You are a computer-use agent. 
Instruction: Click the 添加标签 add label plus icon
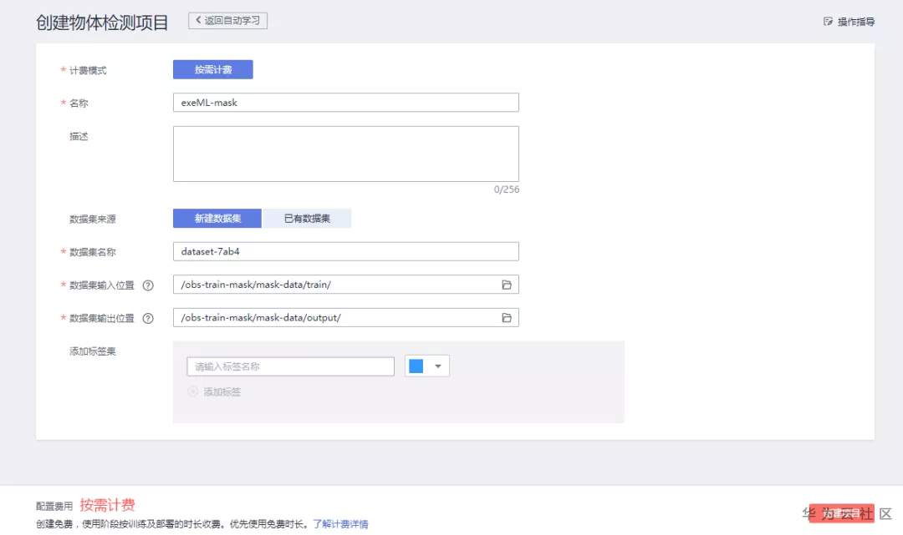click(193, 391)
